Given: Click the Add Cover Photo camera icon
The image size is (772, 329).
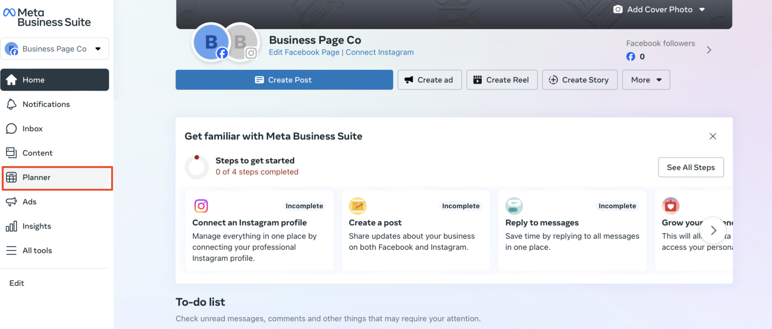Looking at the screenshot, I should (x=618, y=10).
